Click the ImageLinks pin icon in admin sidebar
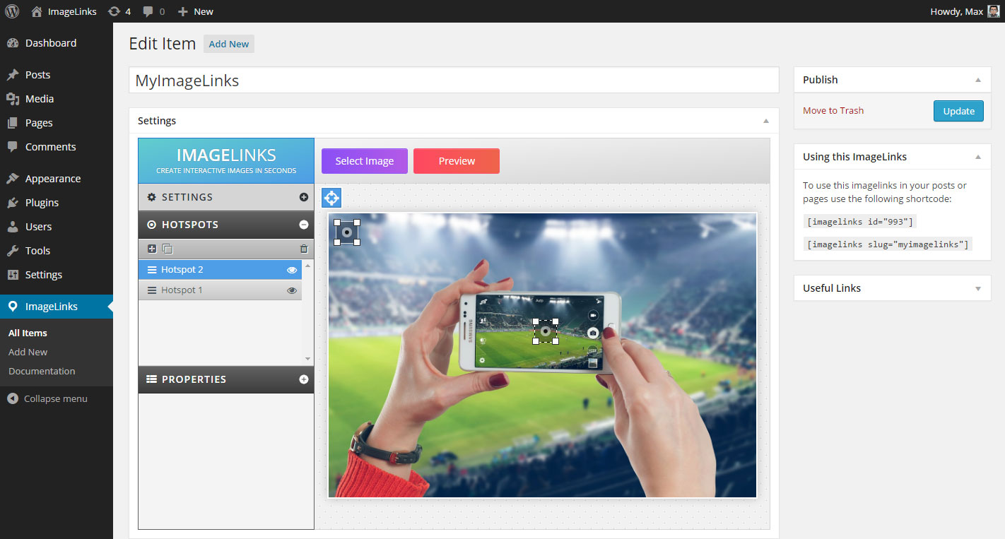The image size is (1005, 539). coord(13,306)
